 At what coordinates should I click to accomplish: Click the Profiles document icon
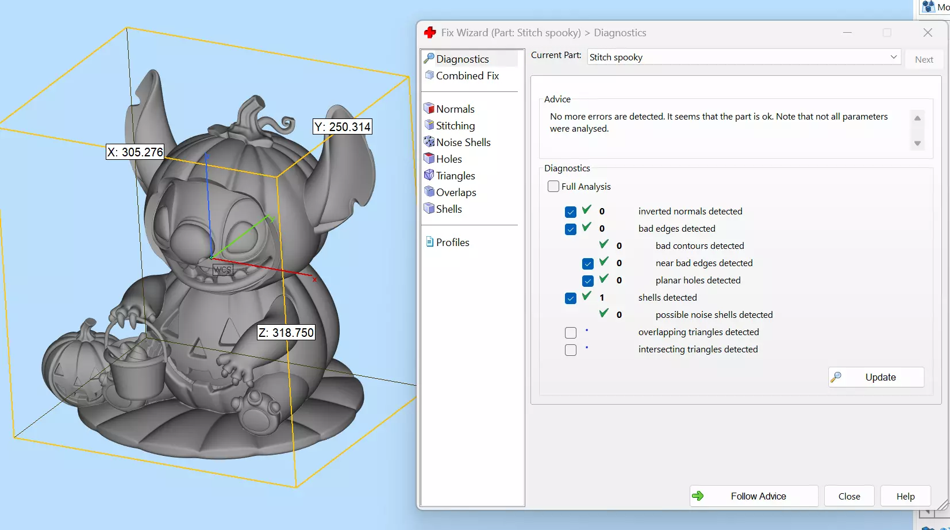429,242
